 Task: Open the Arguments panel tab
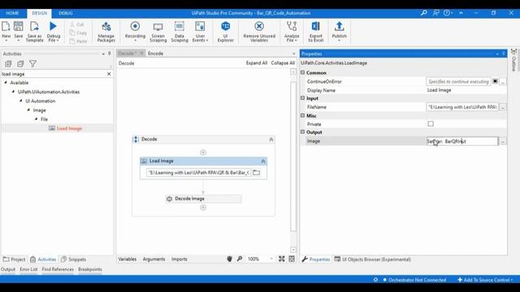coord(154,259)
